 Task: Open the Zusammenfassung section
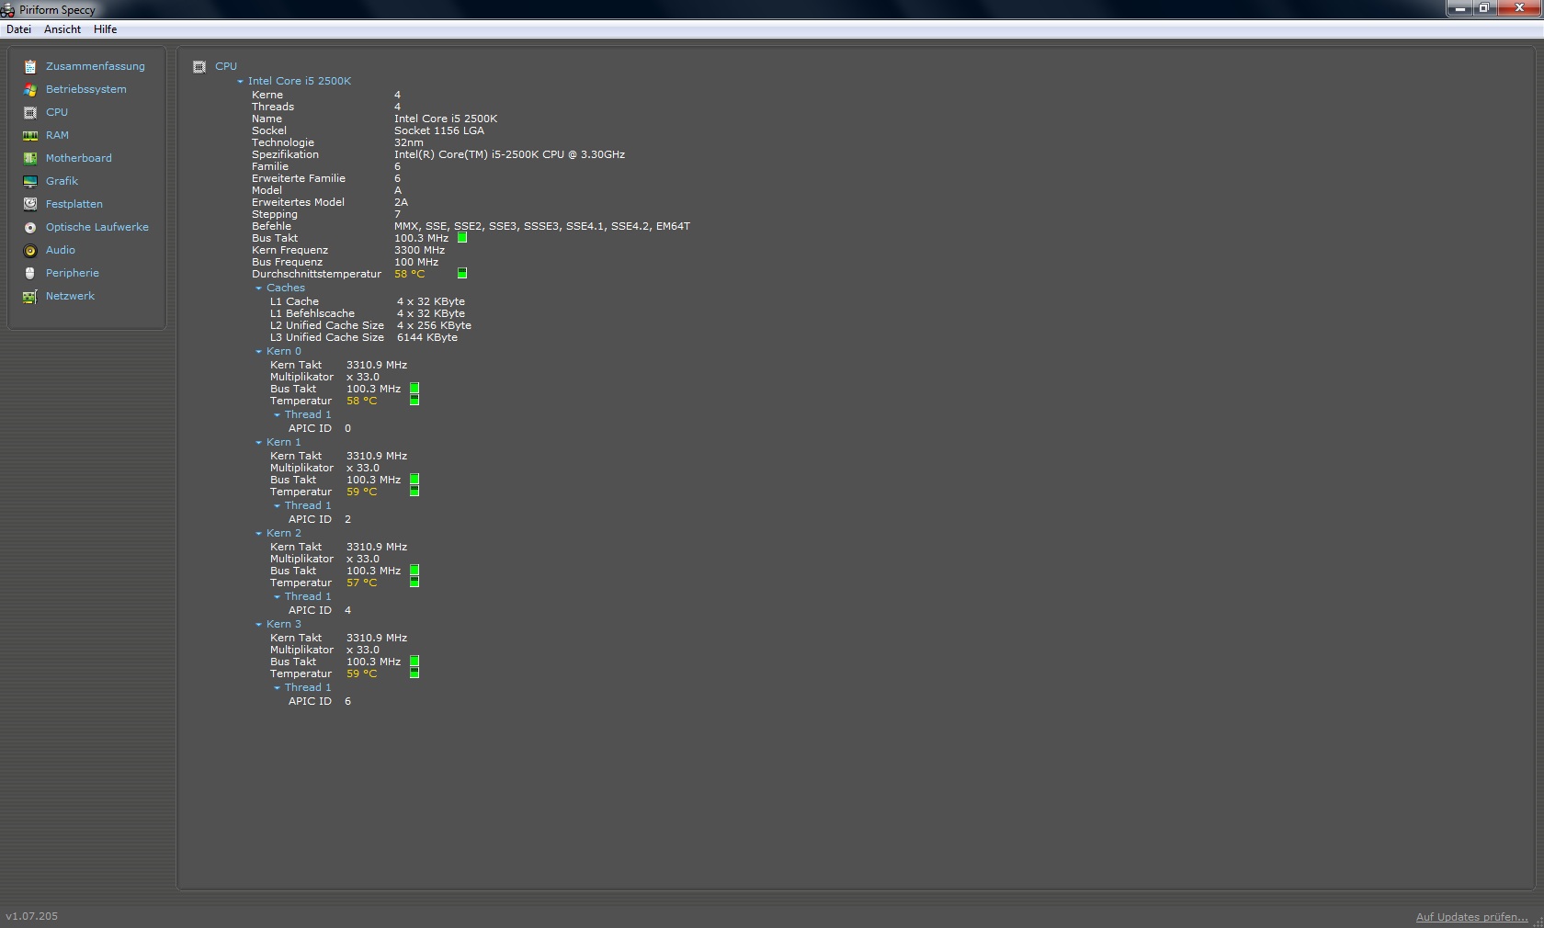[96, 66]
